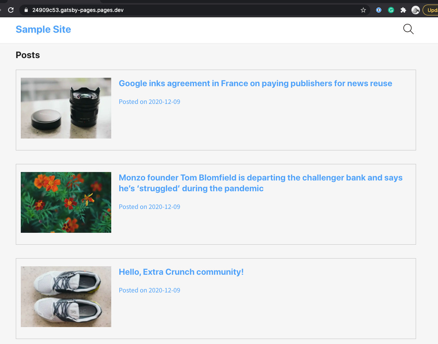The image size is (438, 344).
Task: Open the Grammarly extension
Action: point(391,10)
